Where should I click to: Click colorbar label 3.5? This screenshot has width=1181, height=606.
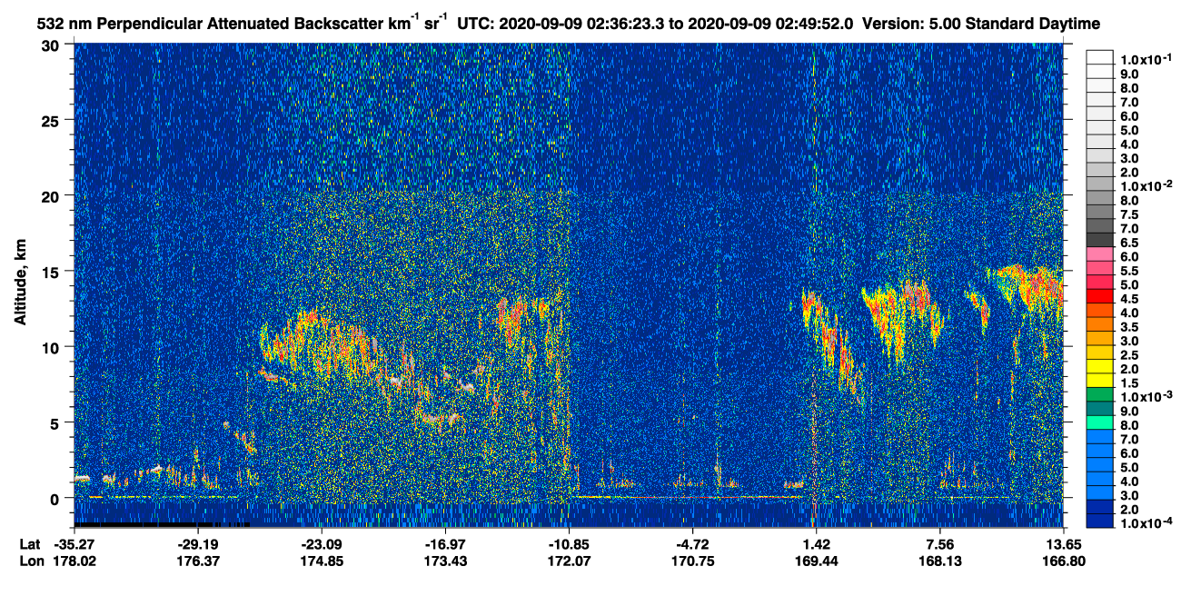click(1130, 327)
